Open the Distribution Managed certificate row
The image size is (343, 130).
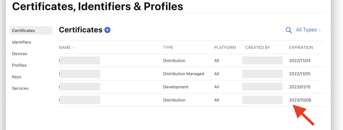(192, 74)
